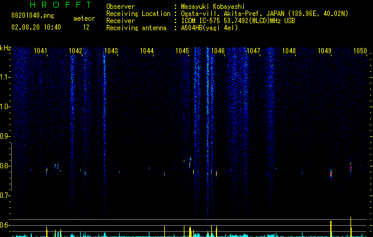373x237 pixels.
Task: Click the A504HB(yagi 4el) antenna text
Action: pyautogui.click(x=209, y=28)
